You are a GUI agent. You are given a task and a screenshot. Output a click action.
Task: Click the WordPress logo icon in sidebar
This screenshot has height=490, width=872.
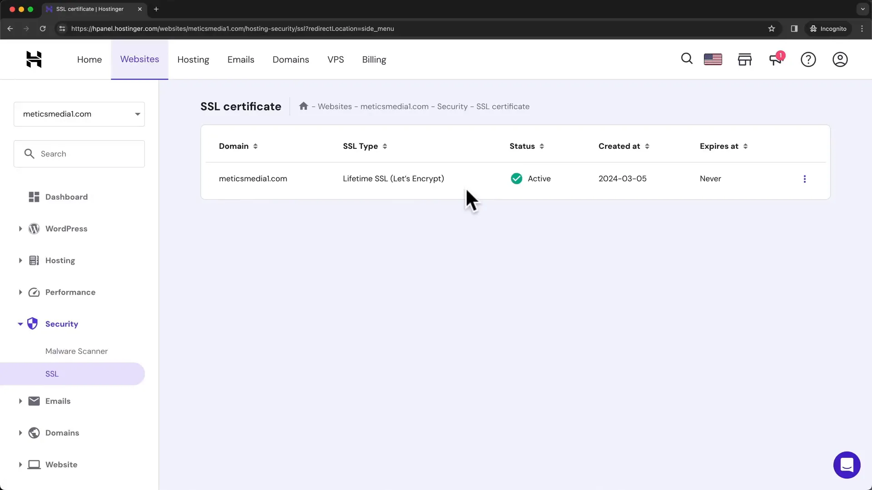pyautogui.click(x=34, y=229)
